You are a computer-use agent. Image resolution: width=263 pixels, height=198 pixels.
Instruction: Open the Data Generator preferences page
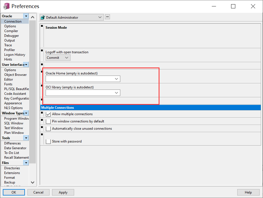15,148
